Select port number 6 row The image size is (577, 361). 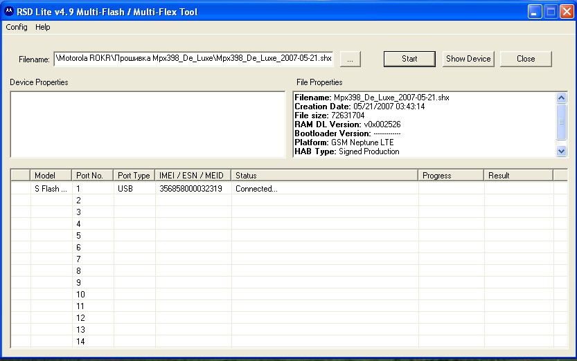coord(290,247)
